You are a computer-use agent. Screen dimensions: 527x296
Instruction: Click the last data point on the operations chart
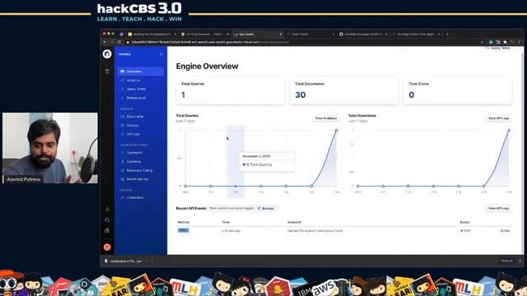(509, 131)
